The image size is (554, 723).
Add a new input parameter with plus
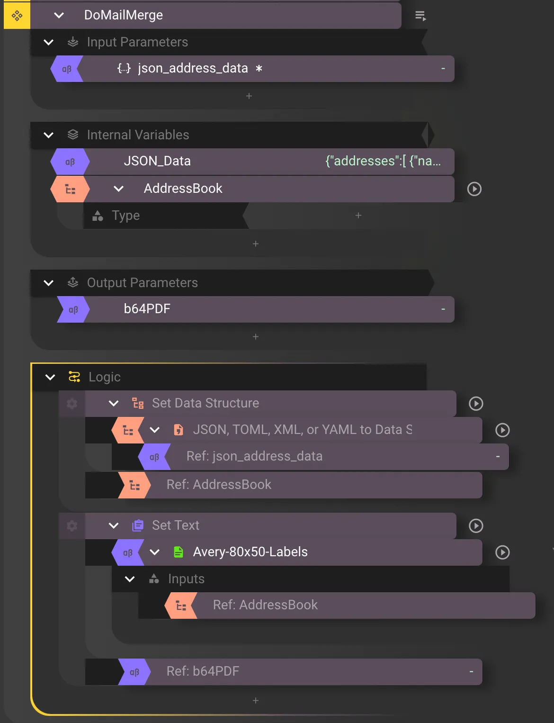249,96
